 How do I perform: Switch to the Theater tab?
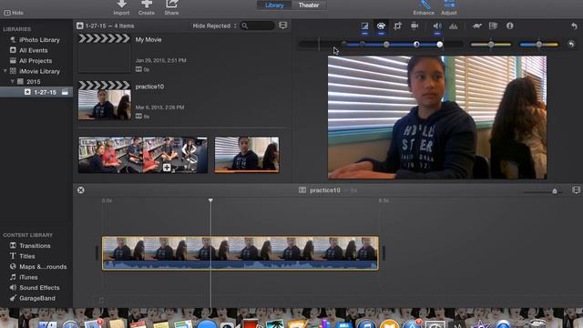tap(309, 5)
